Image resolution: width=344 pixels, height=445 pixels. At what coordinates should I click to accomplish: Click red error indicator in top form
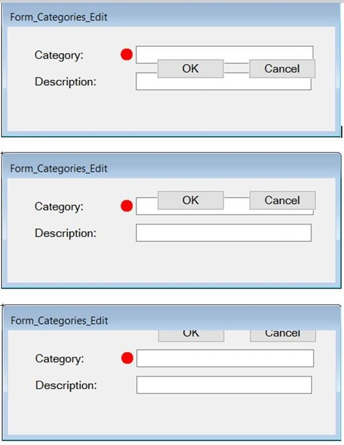(x=127, y=54)
